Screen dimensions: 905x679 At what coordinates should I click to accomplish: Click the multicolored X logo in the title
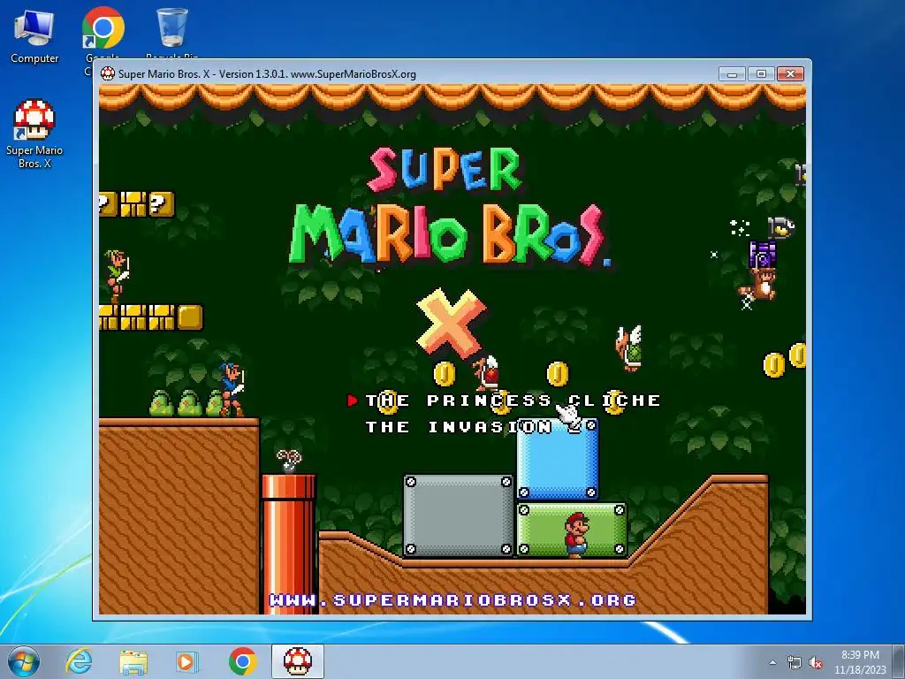[x=452, y=323]
